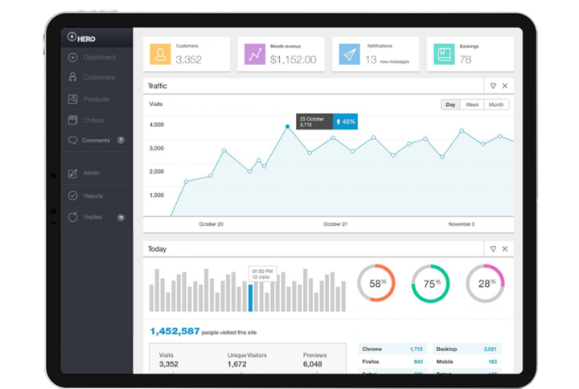Click the blue Notifications paper plane icon

[349, 55]
